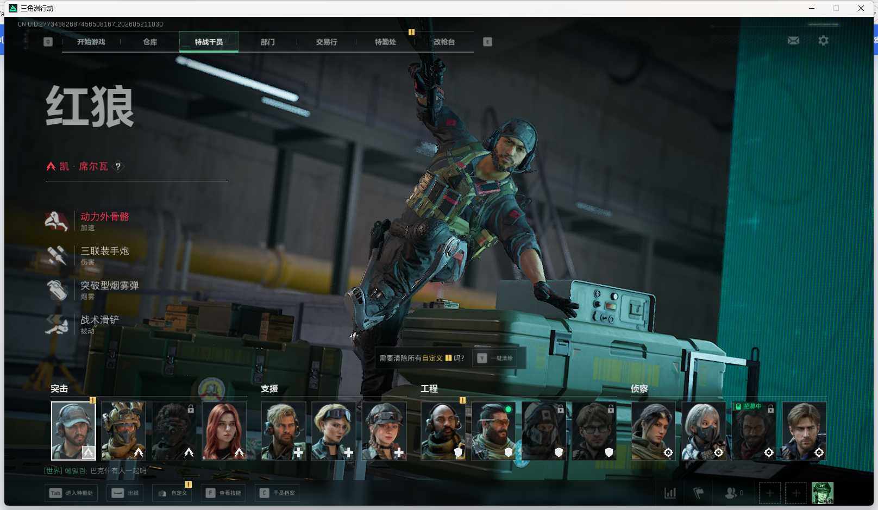Select the bearded assault operator wearing a cap
Image resolution: width=878 pixels, height=510 pixels.
tap(73, 431)
